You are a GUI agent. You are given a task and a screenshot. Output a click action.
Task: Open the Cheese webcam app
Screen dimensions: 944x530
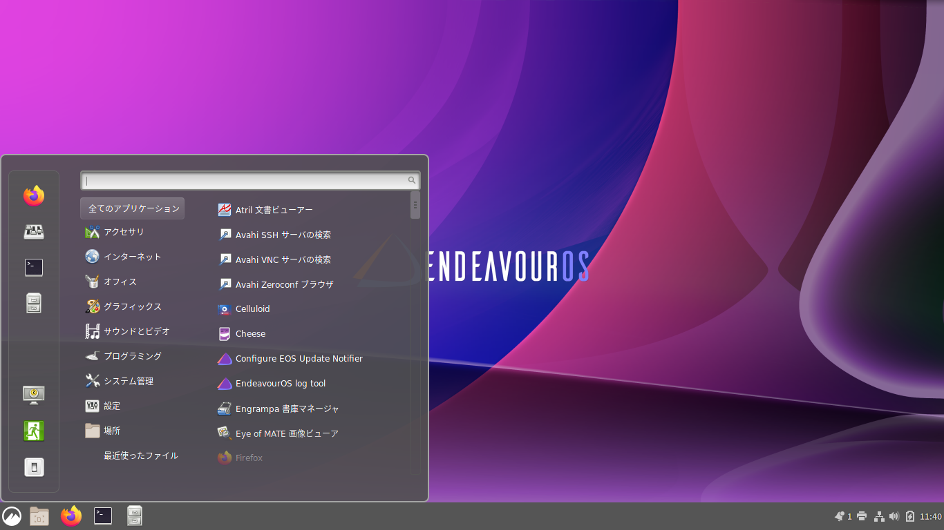click(241, 334)
